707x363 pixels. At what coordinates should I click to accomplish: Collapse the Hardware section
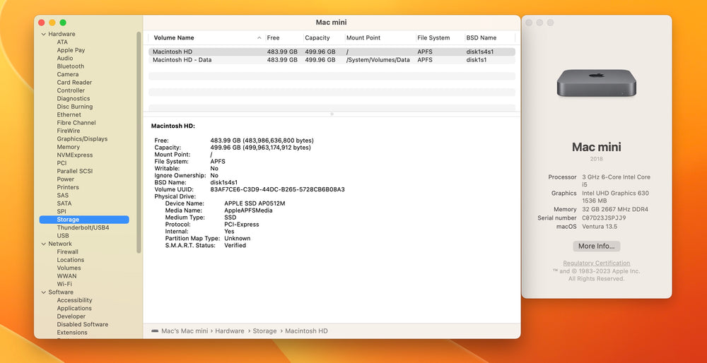point(43,34)
